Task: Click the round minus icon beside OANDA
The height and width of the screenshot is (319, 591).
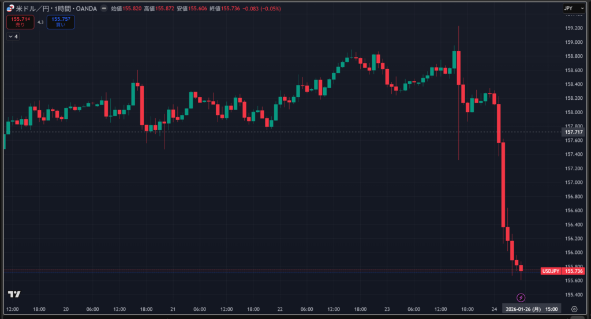Action: coord(103,9)
